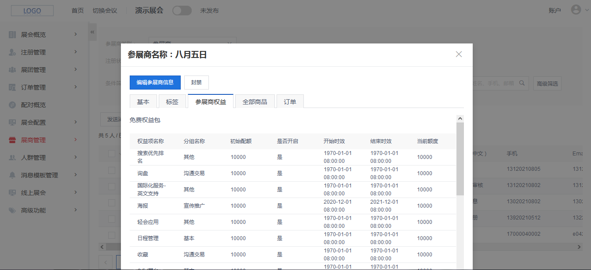Open the 参展商类别 dropdown
Viewport: 591px width, 270px height.
(x=193, y=43)
